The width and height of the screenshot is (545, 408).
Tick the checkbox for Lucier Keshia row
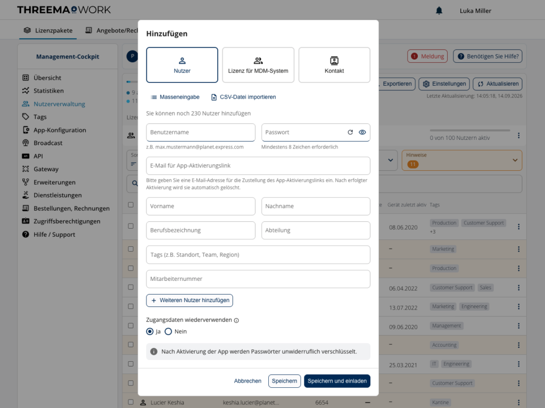131,402
